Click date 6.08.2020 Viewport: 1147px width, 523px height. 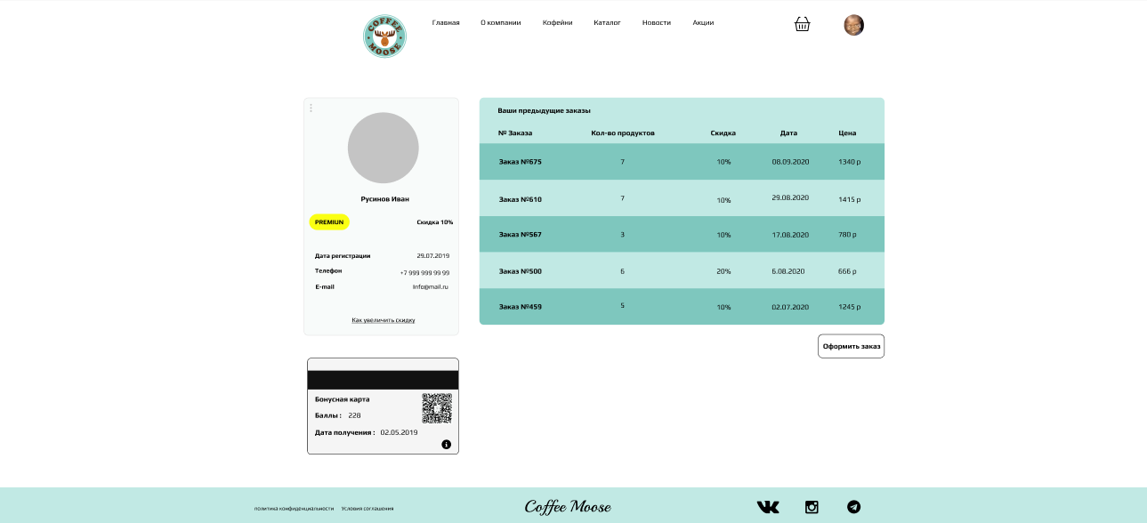788,271
